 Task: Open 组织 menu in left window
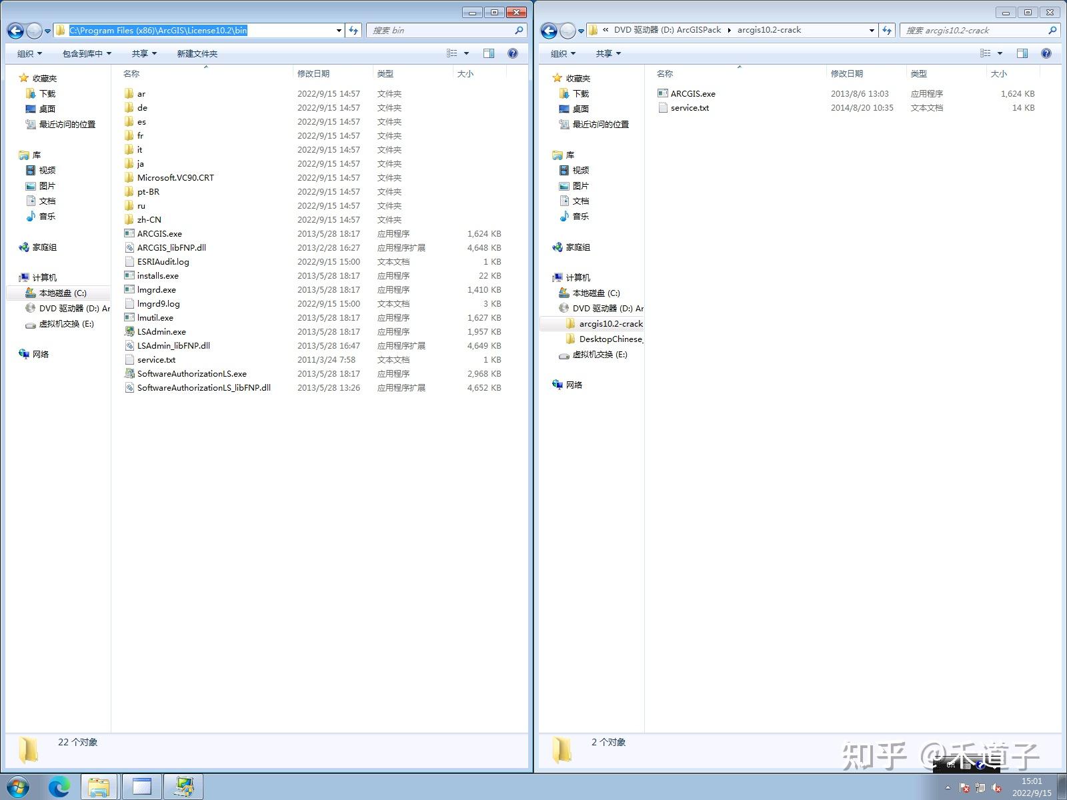(x=29, y=53)
